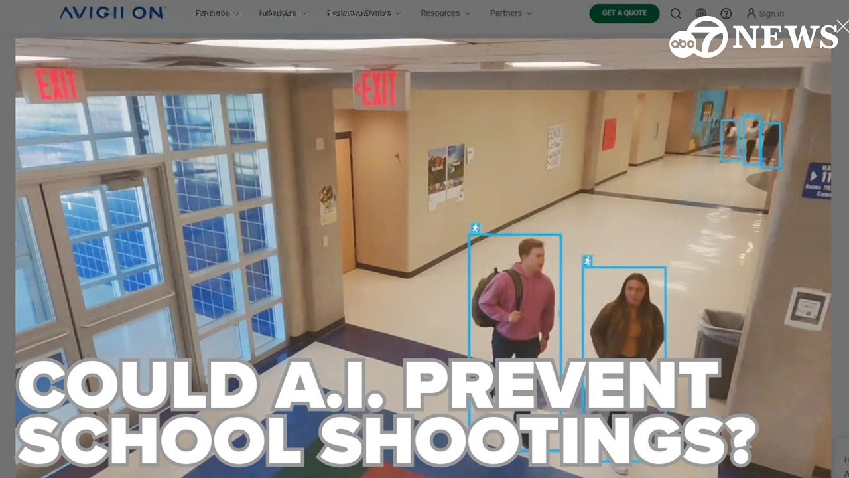Open the Avigilon logo home link

112,13
